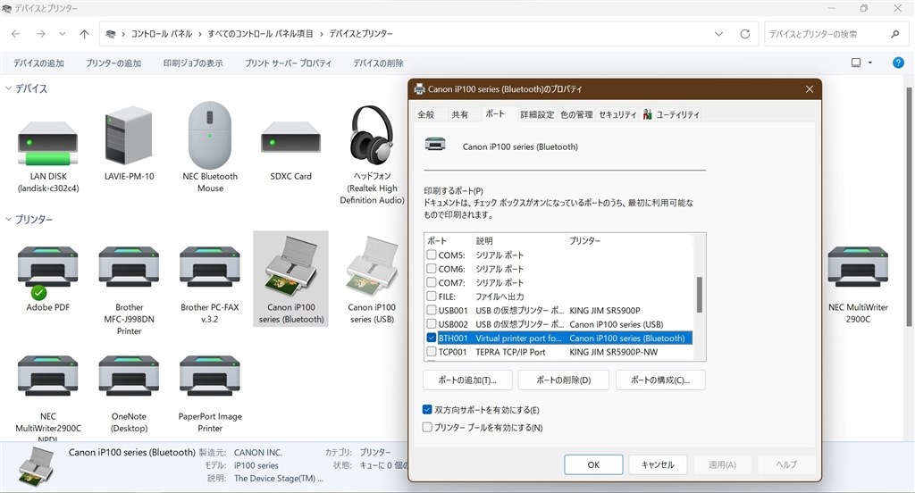Select the LAN DISK device icon
This screenshot has height=493, width=915.
(48, 143)
